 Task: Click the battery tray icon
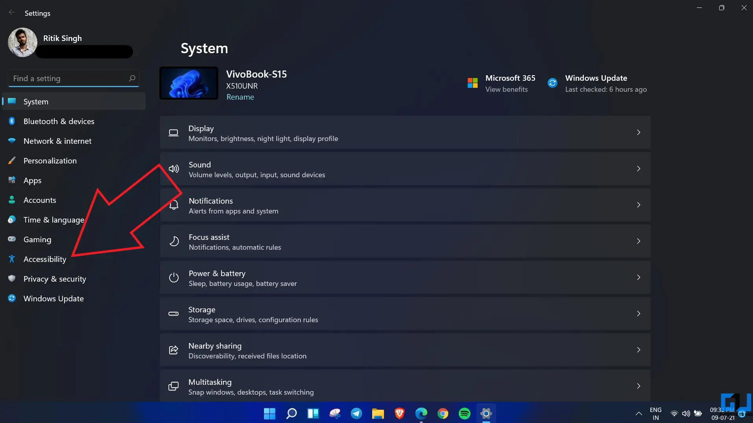tap(698, 414)
